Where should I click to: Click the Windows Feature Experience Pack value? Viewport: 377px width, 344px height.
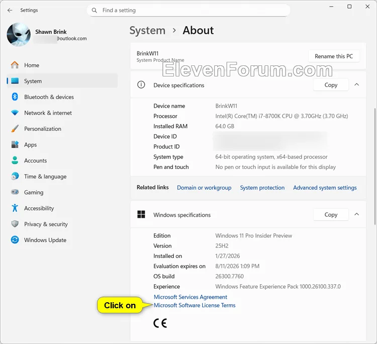tap(278, 286)
